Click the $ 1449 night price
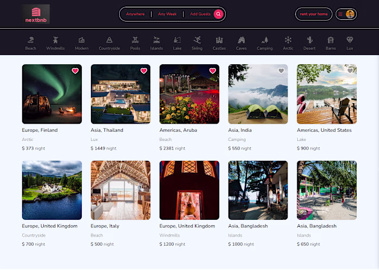The height and width of the screenshot is (270, 379). click(104, 148)
